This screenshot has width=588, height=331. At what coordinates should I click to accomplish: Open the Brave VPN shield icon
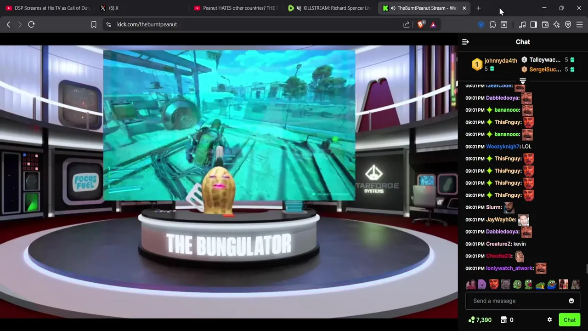point(568,24)
